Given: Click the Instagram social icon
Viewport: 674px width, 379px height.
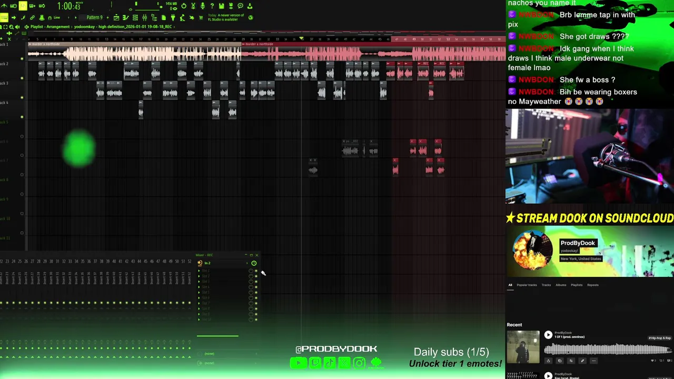Looking at the screenshot, I should click(x=359, y=363).
